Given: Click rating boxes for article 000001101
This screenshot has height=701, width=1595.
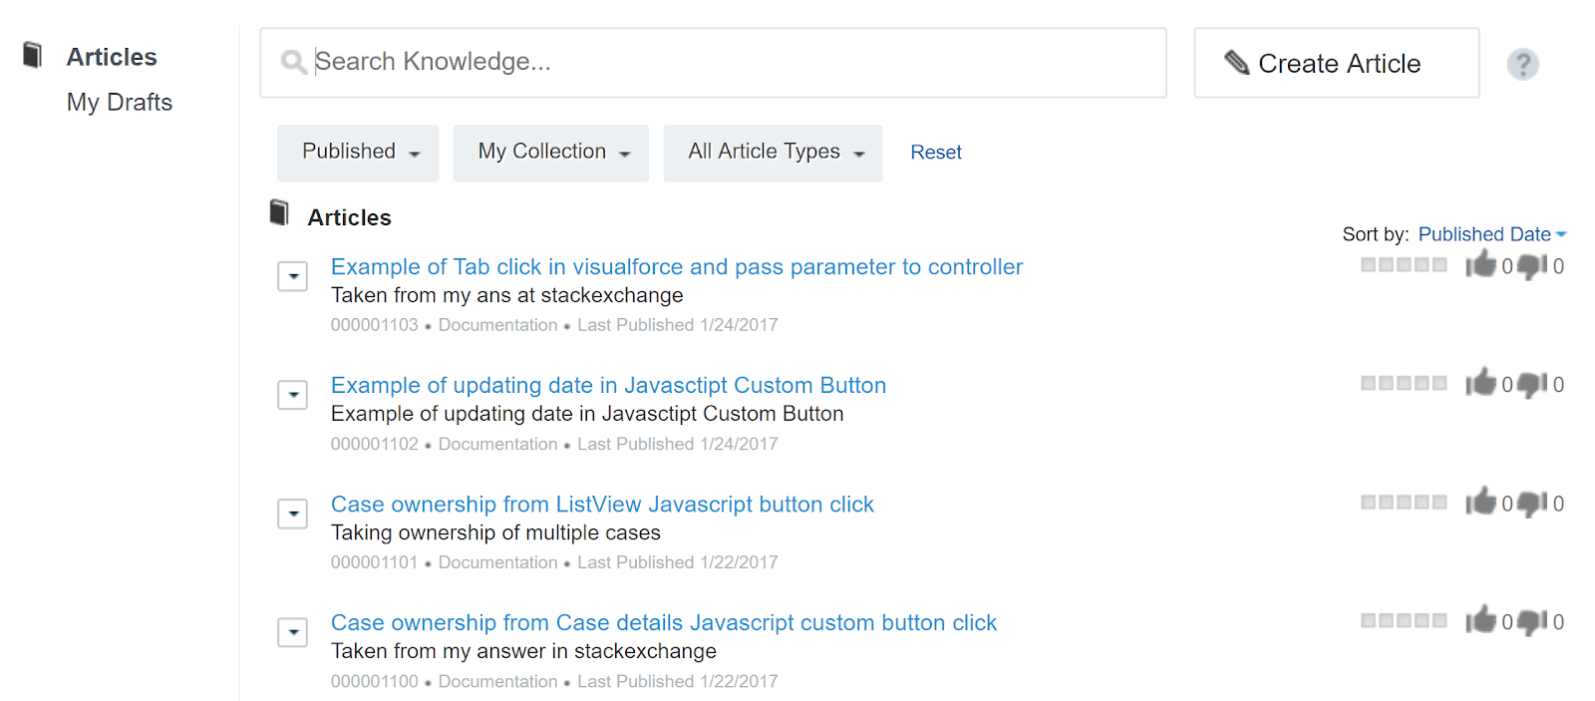Looking at the screenshot, I should click(x=1404, y=503).
